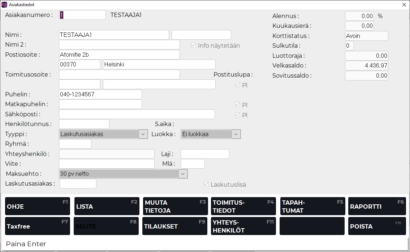
Task: Focus the Asiakasnumero input field
Action: pos(82,15)
